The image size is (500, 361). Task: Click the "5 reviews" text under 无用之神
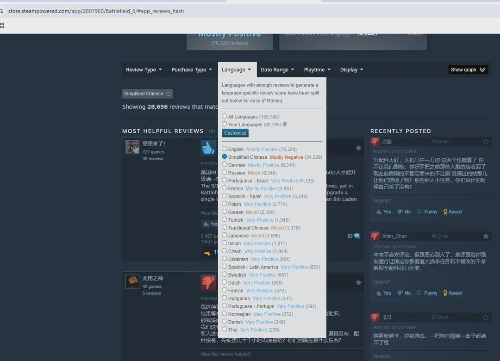pyautogui.click(x=152, y=293)
